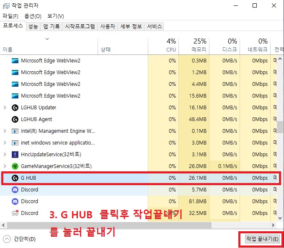Click the vertical scrollbar down arrow
Viewport: 284px width, 248px height.
(x=280, y=218)
